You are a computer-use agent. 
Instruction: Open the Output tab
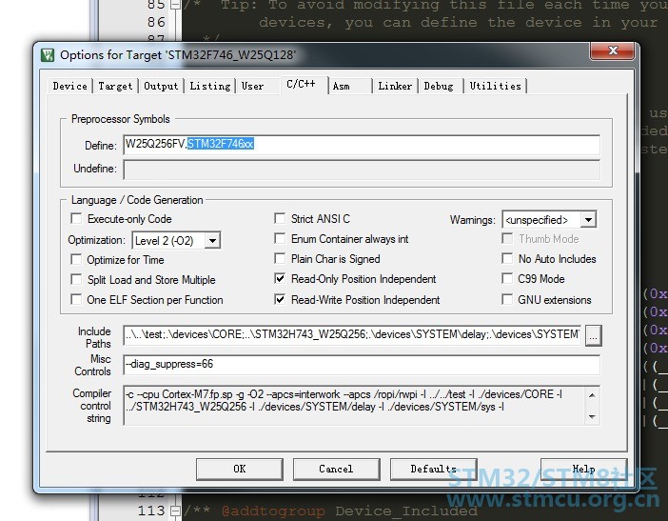coord(161,86)
